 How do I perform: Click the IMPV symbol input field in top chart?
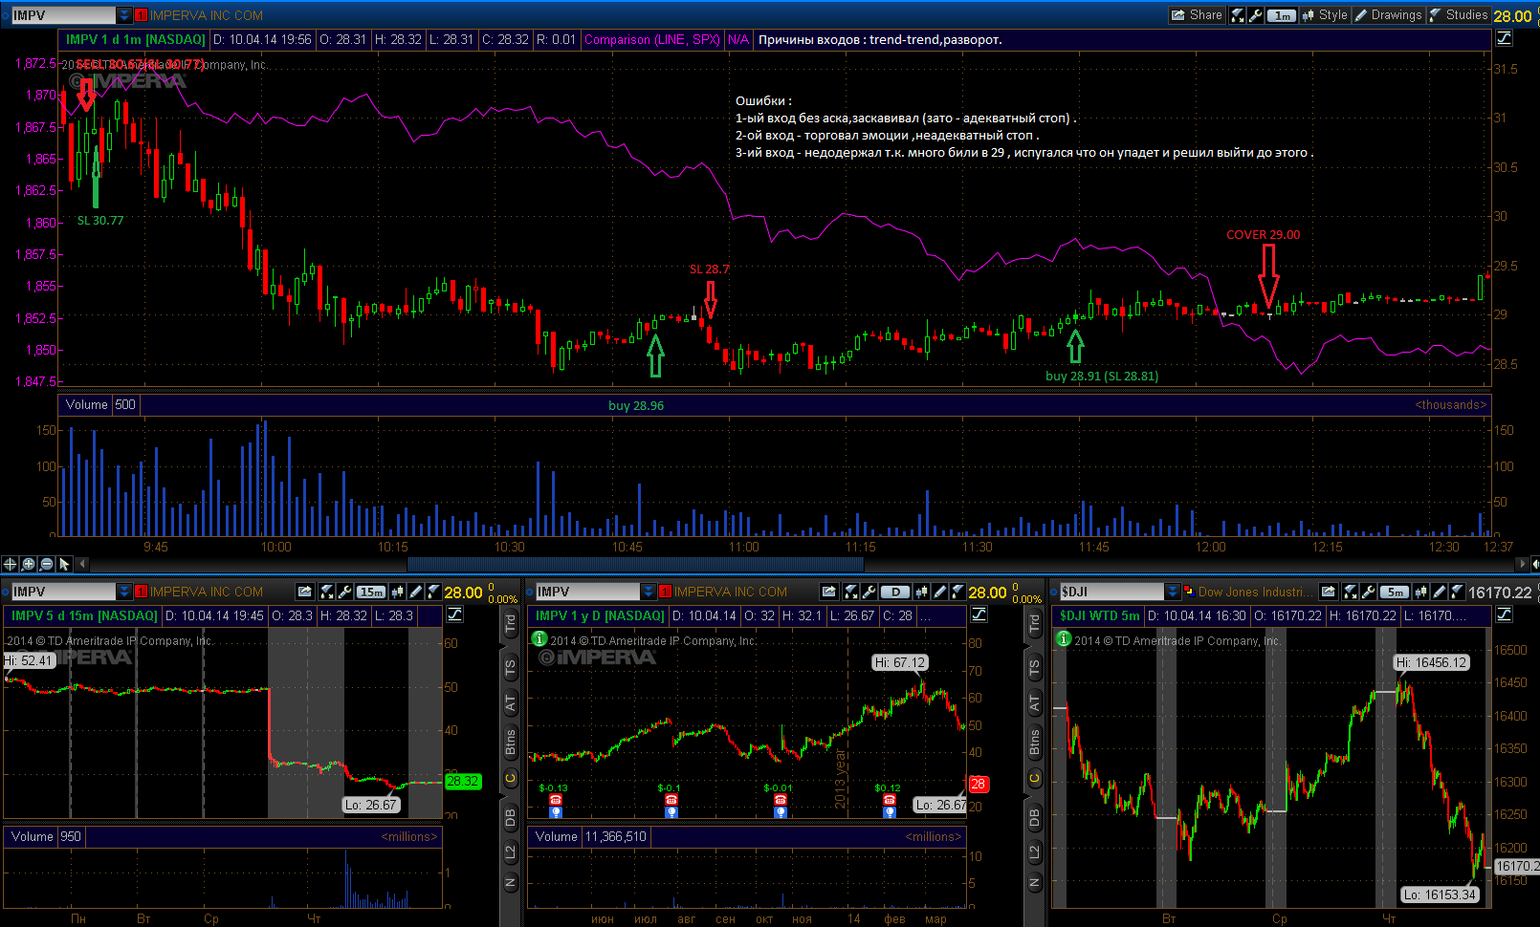pos(63,15)
